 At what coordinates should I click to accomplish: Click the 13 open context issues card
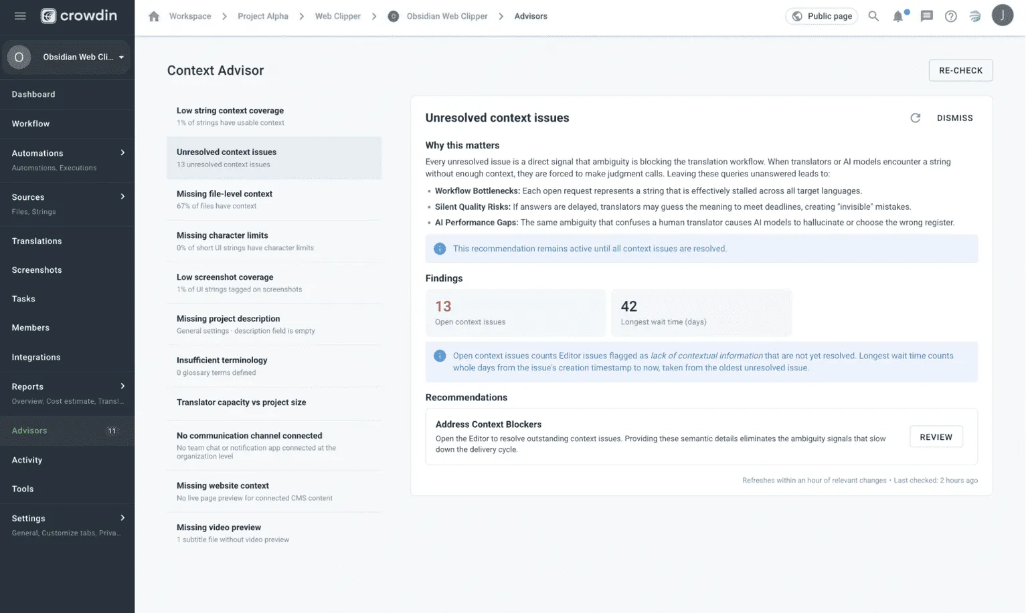pos(515,313)
